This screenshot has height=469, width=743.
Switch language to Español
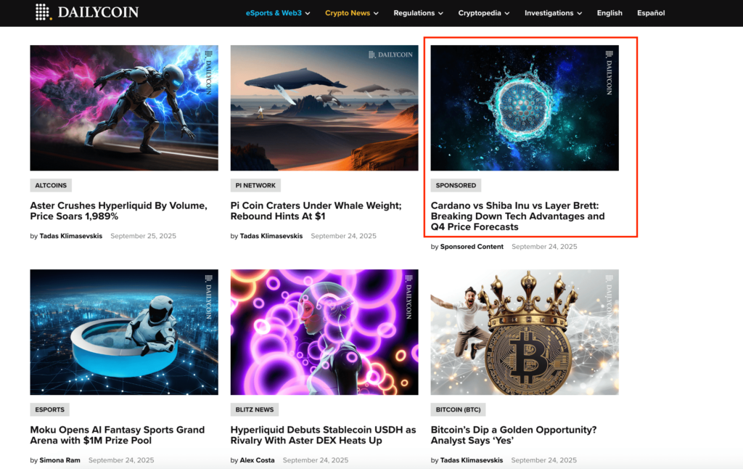tap(651, 13)
